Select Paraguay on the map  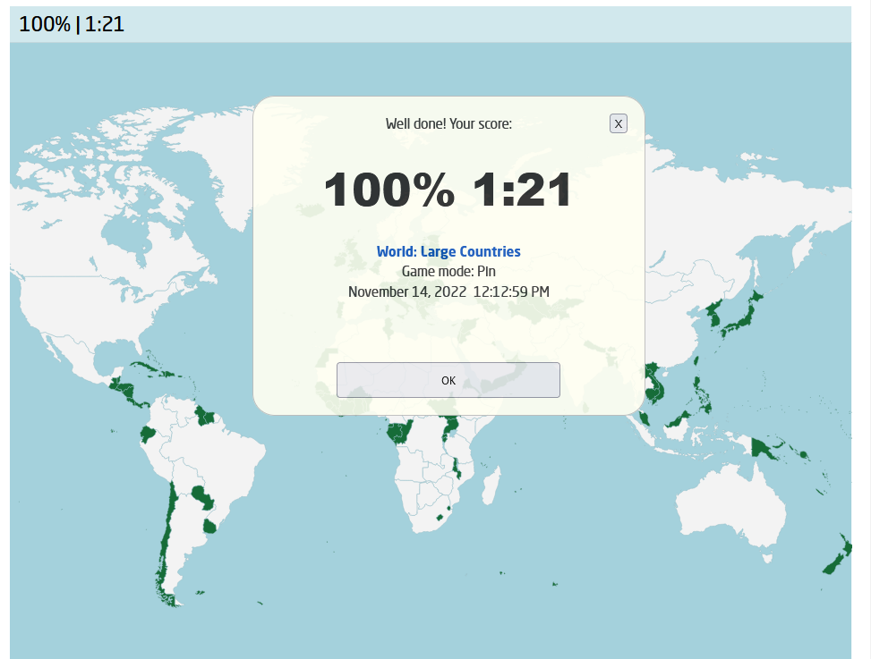[x=202, y=497]
